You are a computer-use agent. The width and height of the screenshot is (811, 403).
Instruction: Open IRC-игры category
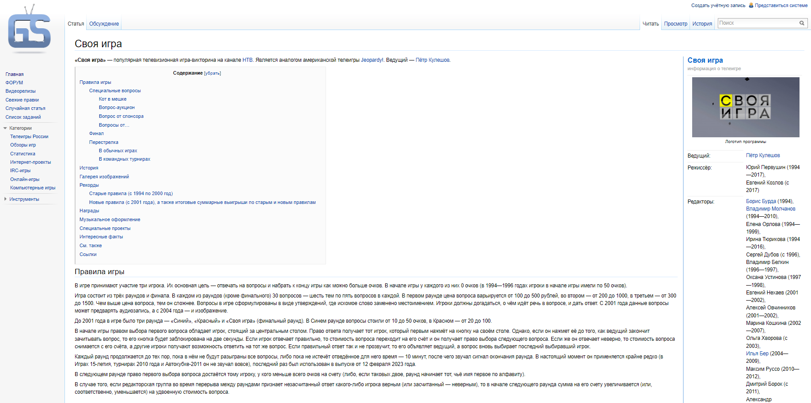[20, 170]
